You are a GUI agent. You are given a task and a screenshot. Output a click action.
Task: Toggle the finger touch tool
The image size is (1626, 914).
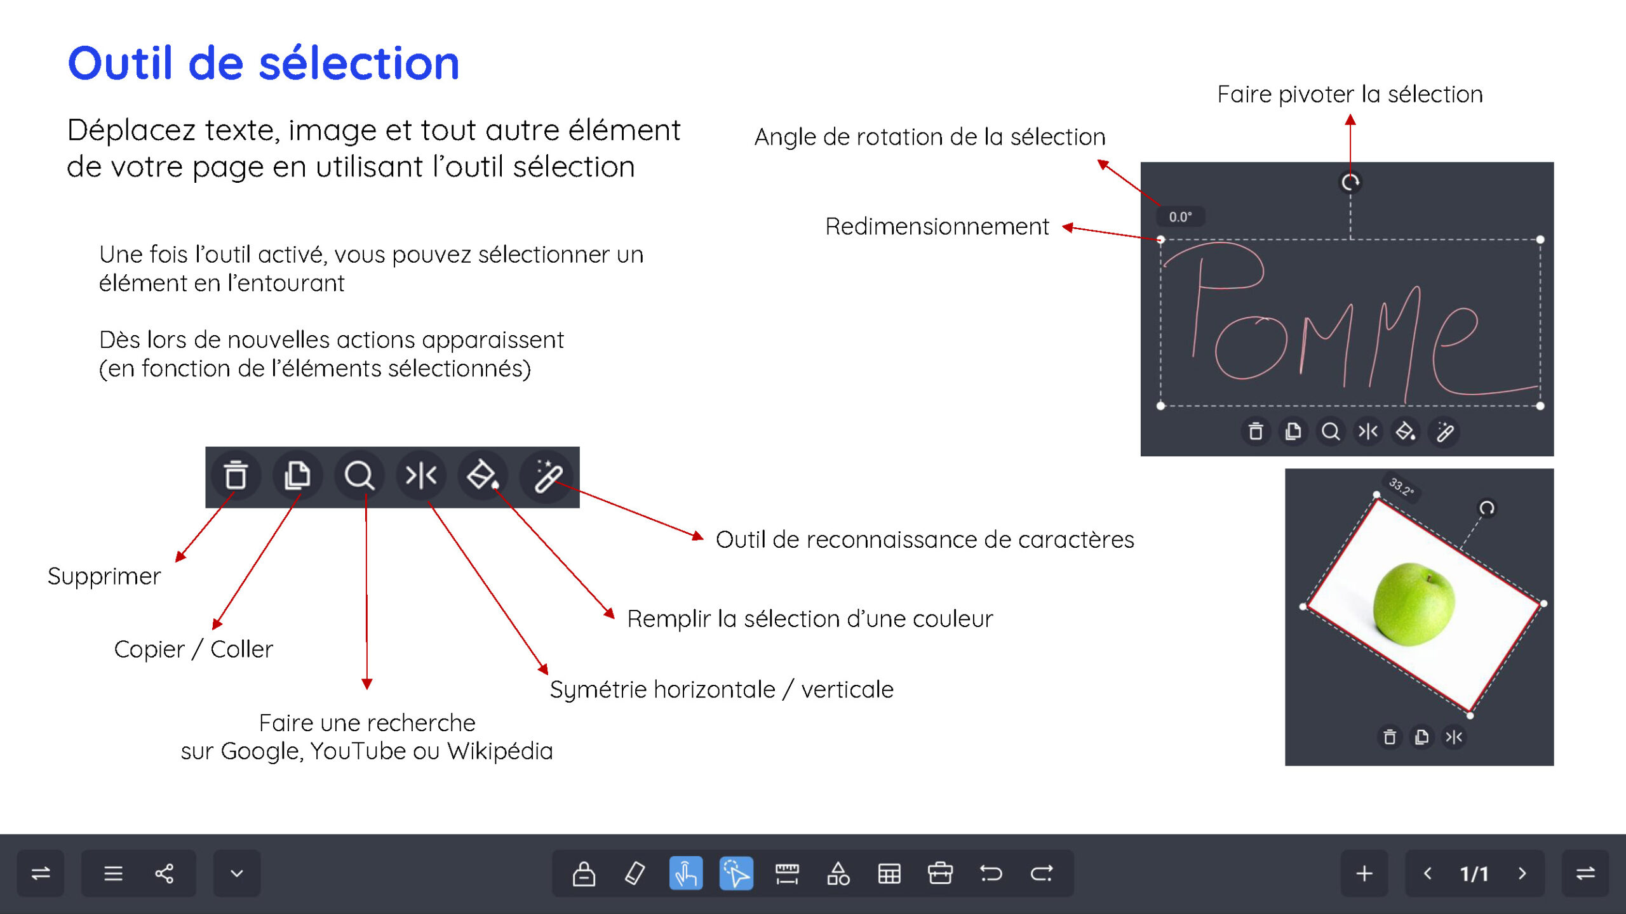pos(686,873)
